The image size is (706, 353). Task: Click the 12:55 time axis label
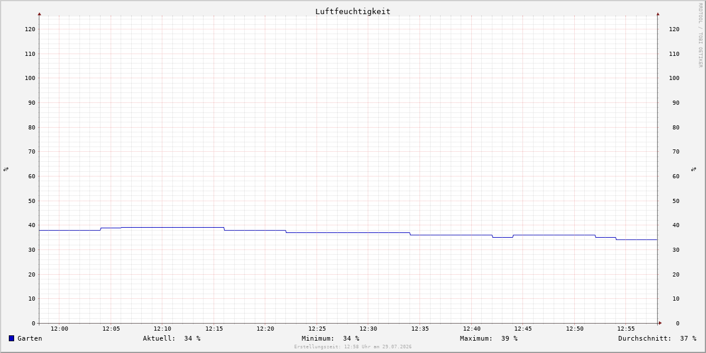tap(626, 329)
